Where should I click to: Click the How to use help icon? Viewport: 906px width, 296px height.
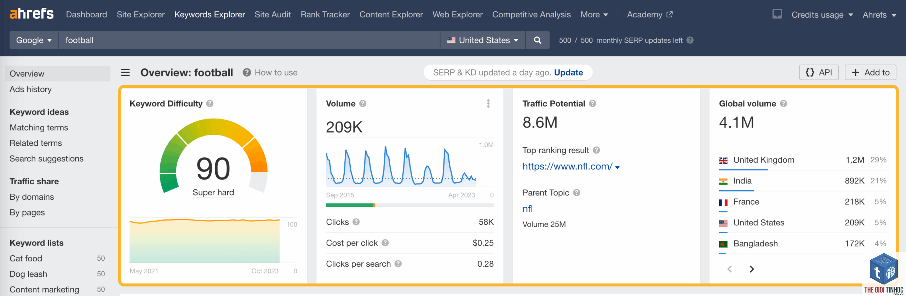tap(247, 73)
